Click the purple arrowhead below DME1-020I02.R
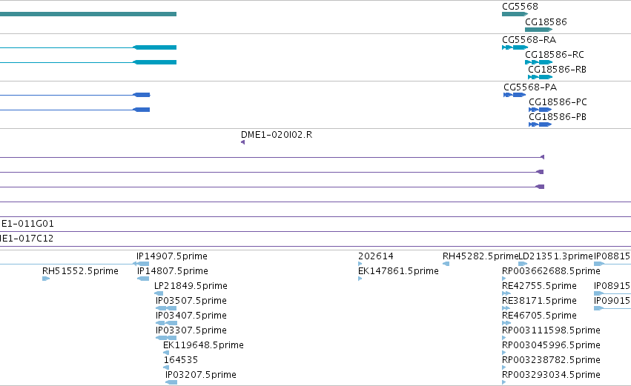The width and height of the screenshot is (631, 386). coord(242,142)
